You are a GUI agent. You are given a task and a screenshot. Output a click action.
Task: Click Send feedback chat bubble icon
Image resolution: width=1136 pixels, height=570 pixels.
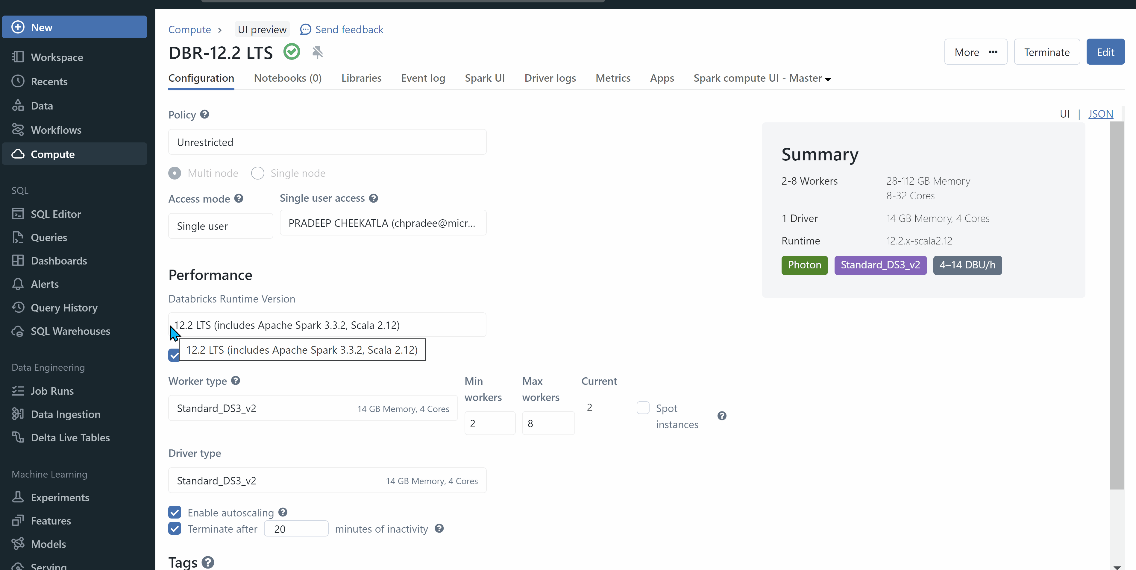point(305,30)
